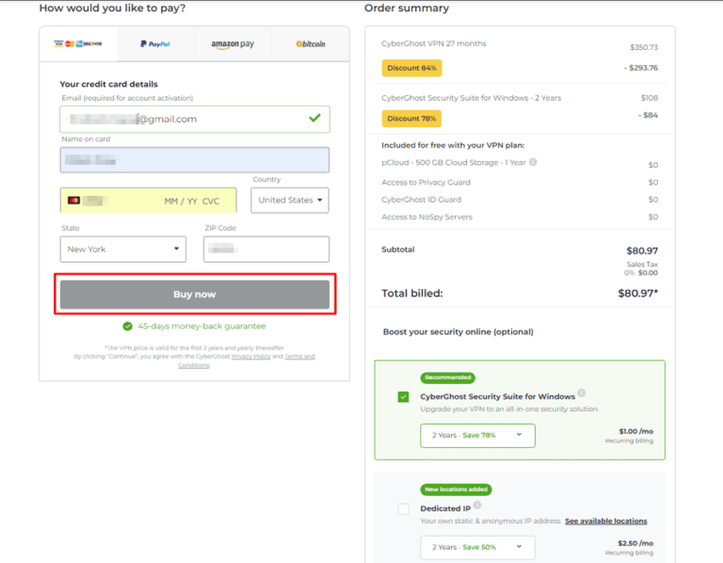This screenshot has height=563, width=723.
Task: Uncheck the CyberGhost Security Suite checkbox
Action: click(404, 396)
